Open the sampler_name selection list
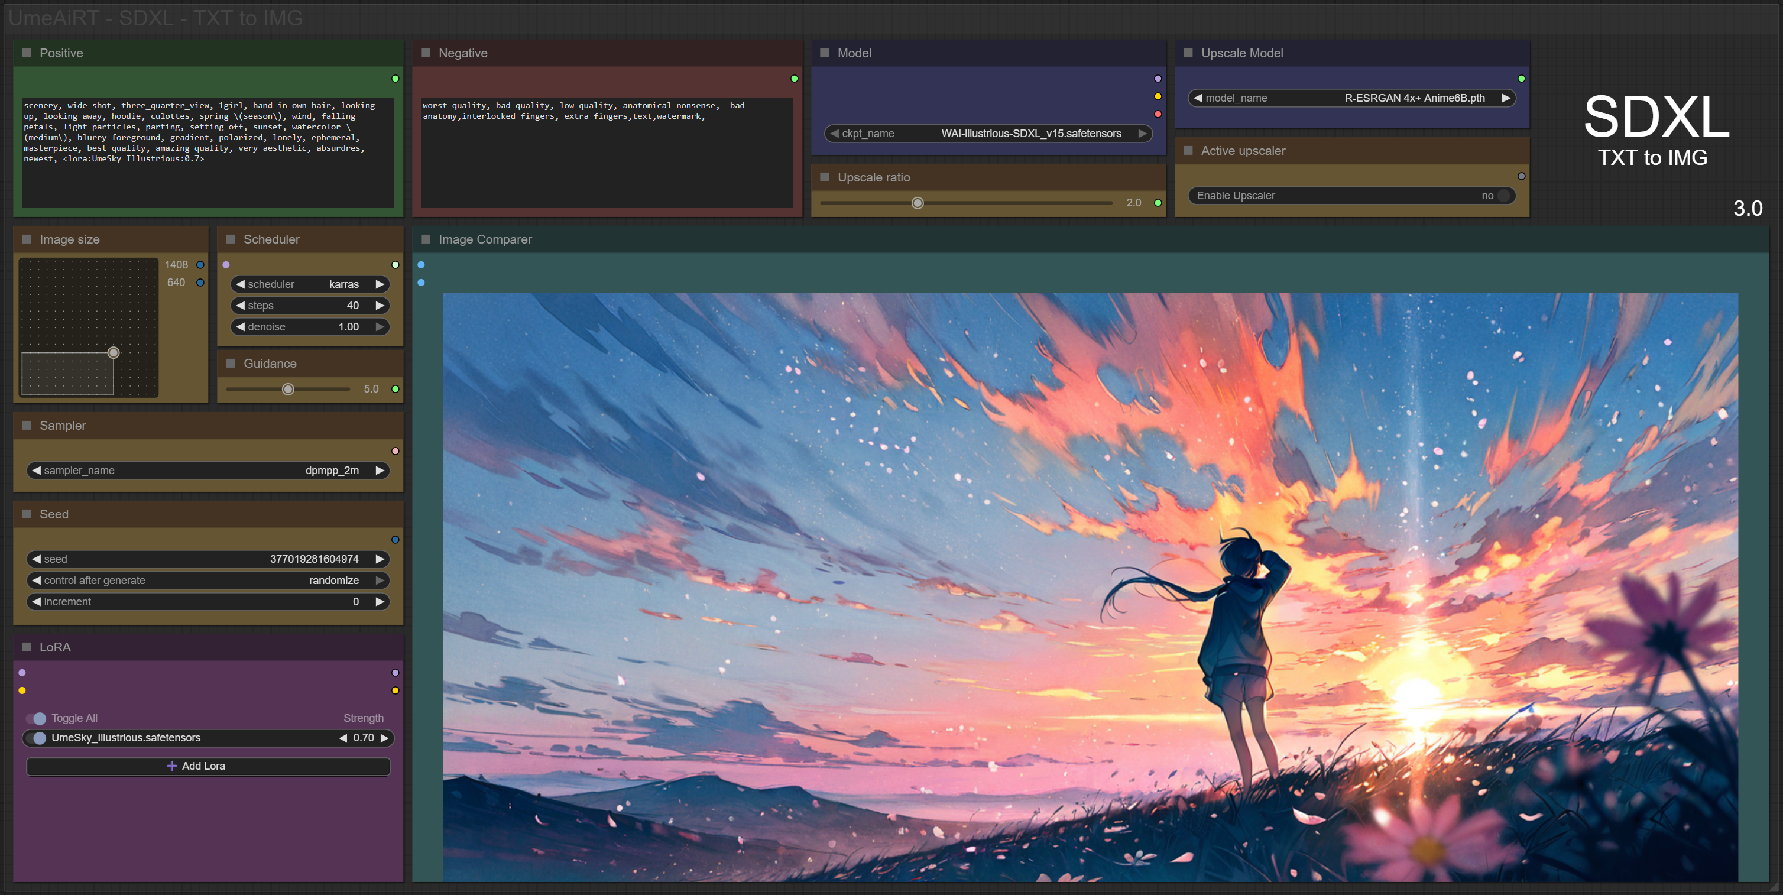The height and width of the screenshot is (895, 1783). coord(208,470)
